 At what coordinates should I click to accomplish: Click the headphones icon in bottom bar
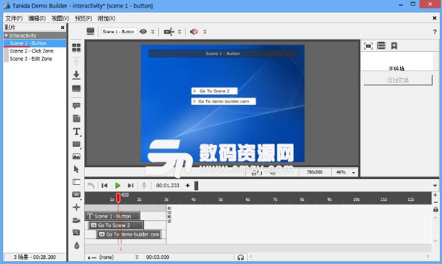coord(241,257)
